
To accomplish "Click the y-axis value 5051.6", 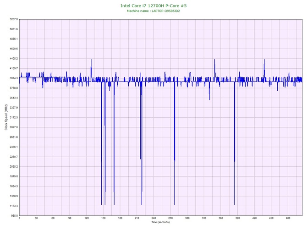I will click(x=14, y=29).
